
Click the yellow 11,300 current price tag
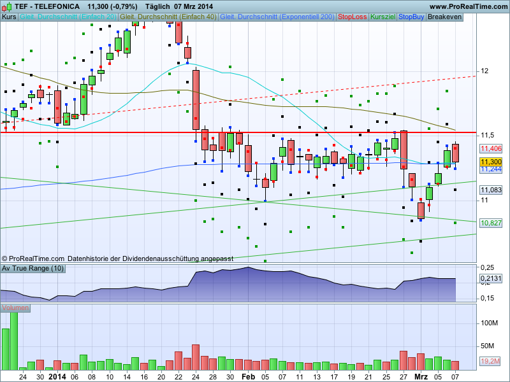click(491, 162)
